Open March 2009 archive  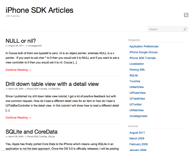[137, 138]
